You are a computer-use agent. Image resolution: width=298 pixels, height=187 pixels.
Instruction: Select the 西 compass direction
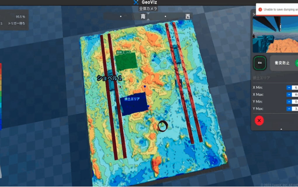(x=188, y=17)
